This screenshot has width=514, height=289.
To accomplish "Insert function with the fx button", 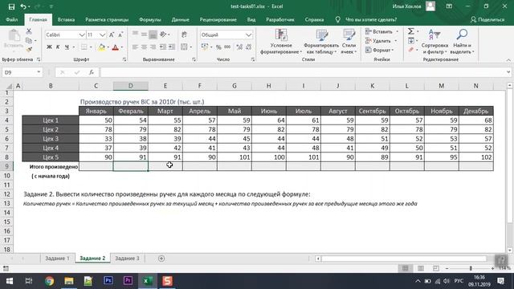I will 92,72.
